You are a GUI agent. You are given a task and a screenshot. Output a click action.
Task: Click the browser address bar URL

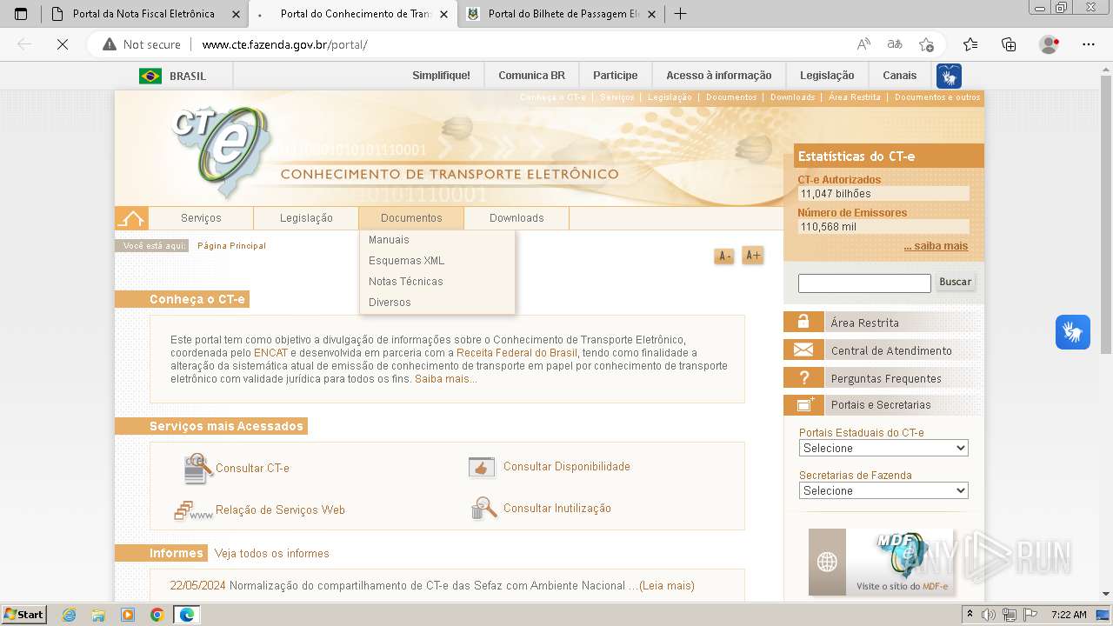click(284, 44)
